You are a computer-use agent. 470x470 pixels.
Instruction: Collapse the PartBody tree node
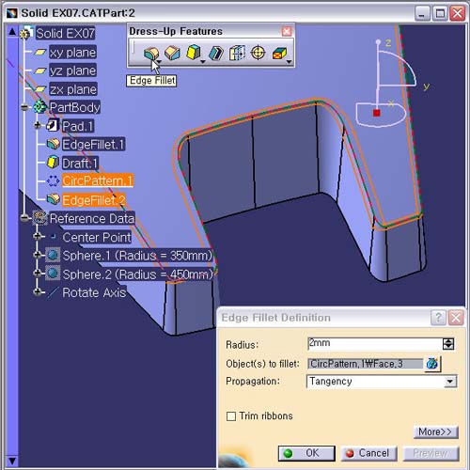[24, 107]
